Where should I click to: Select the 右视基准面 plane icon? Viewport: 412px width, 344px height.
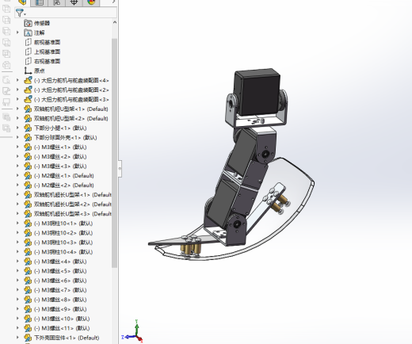coord(28,61)
